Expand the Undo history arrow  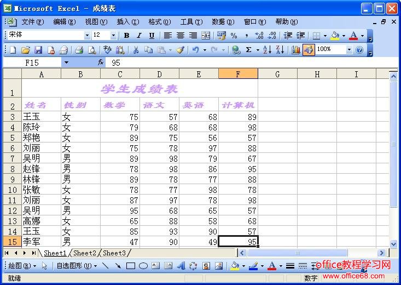click(x=205, y=50)
